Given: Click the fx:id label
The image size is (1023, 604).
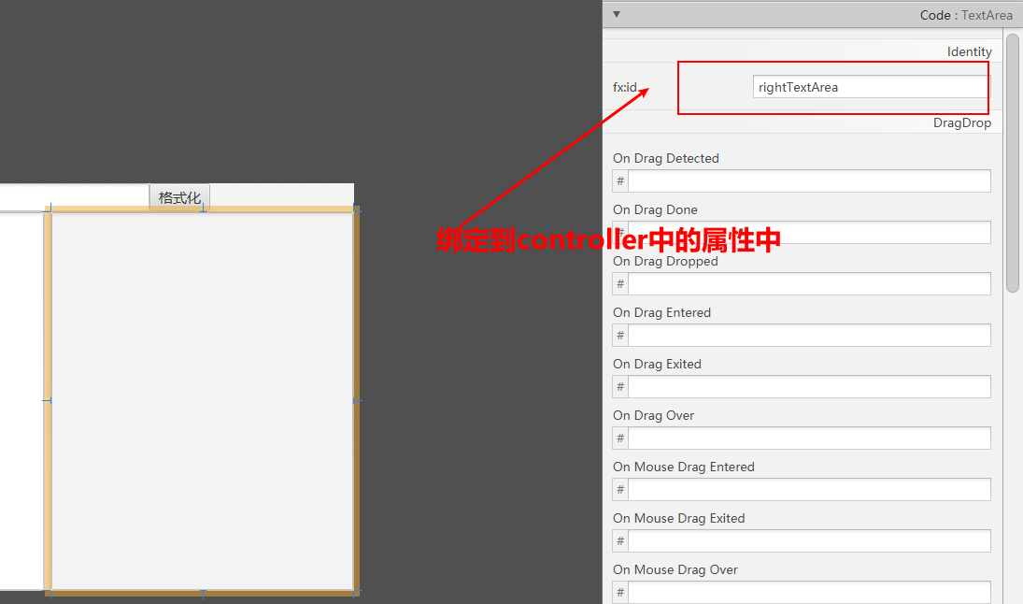Looking at the screenshot, I should pyautogui.click(x=624, y=87).
